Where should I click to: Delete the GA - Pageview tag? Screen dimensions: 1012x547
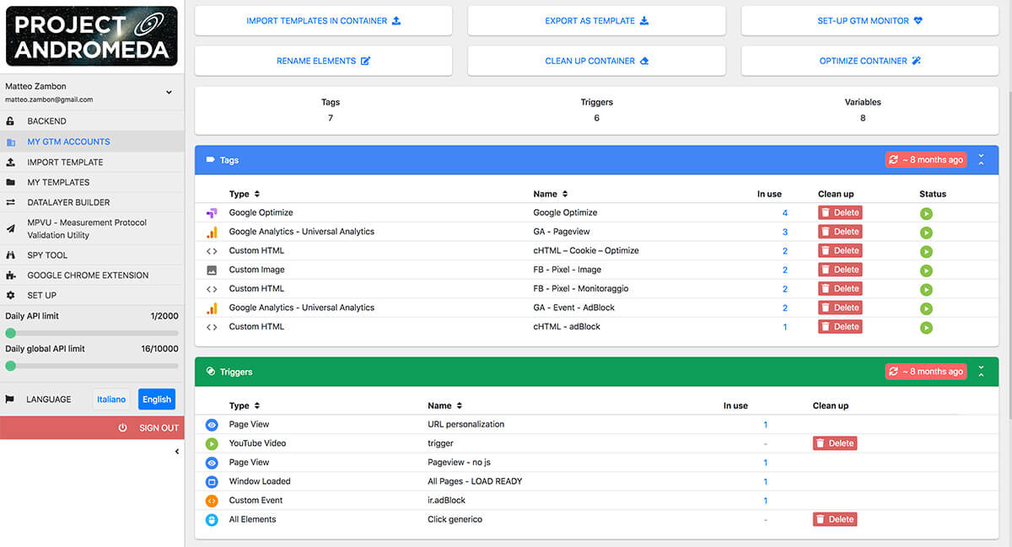pyautogui.click(x=840, y=232)
